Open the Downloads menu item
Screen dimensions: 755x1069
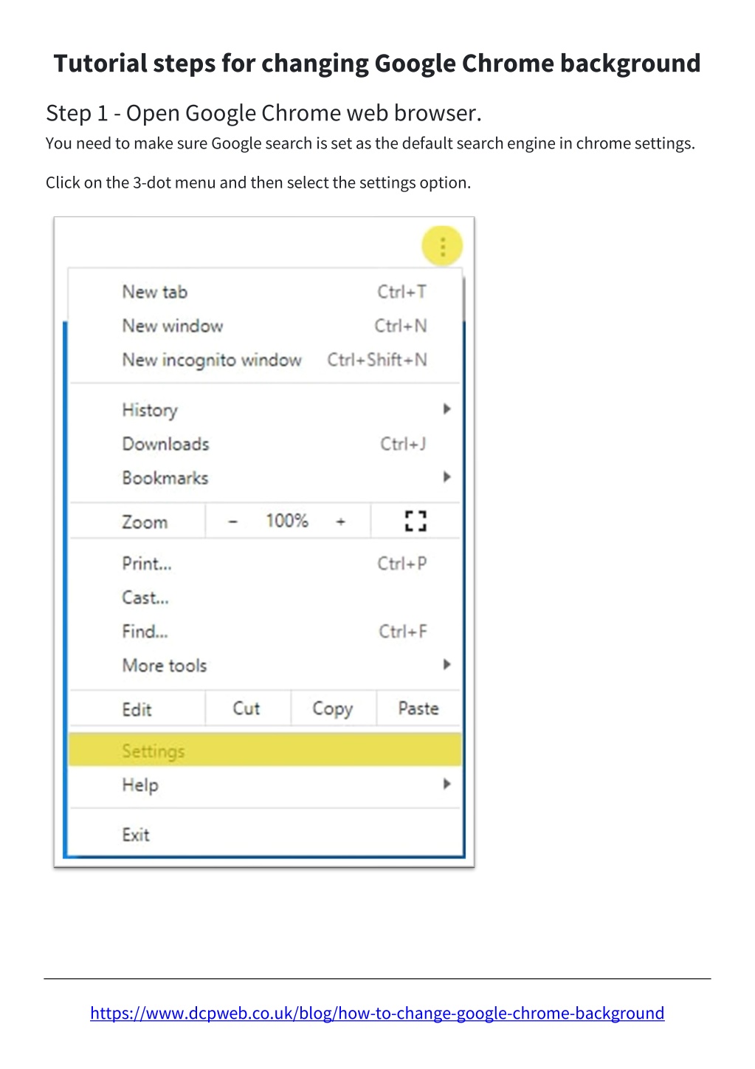point(265,444)
